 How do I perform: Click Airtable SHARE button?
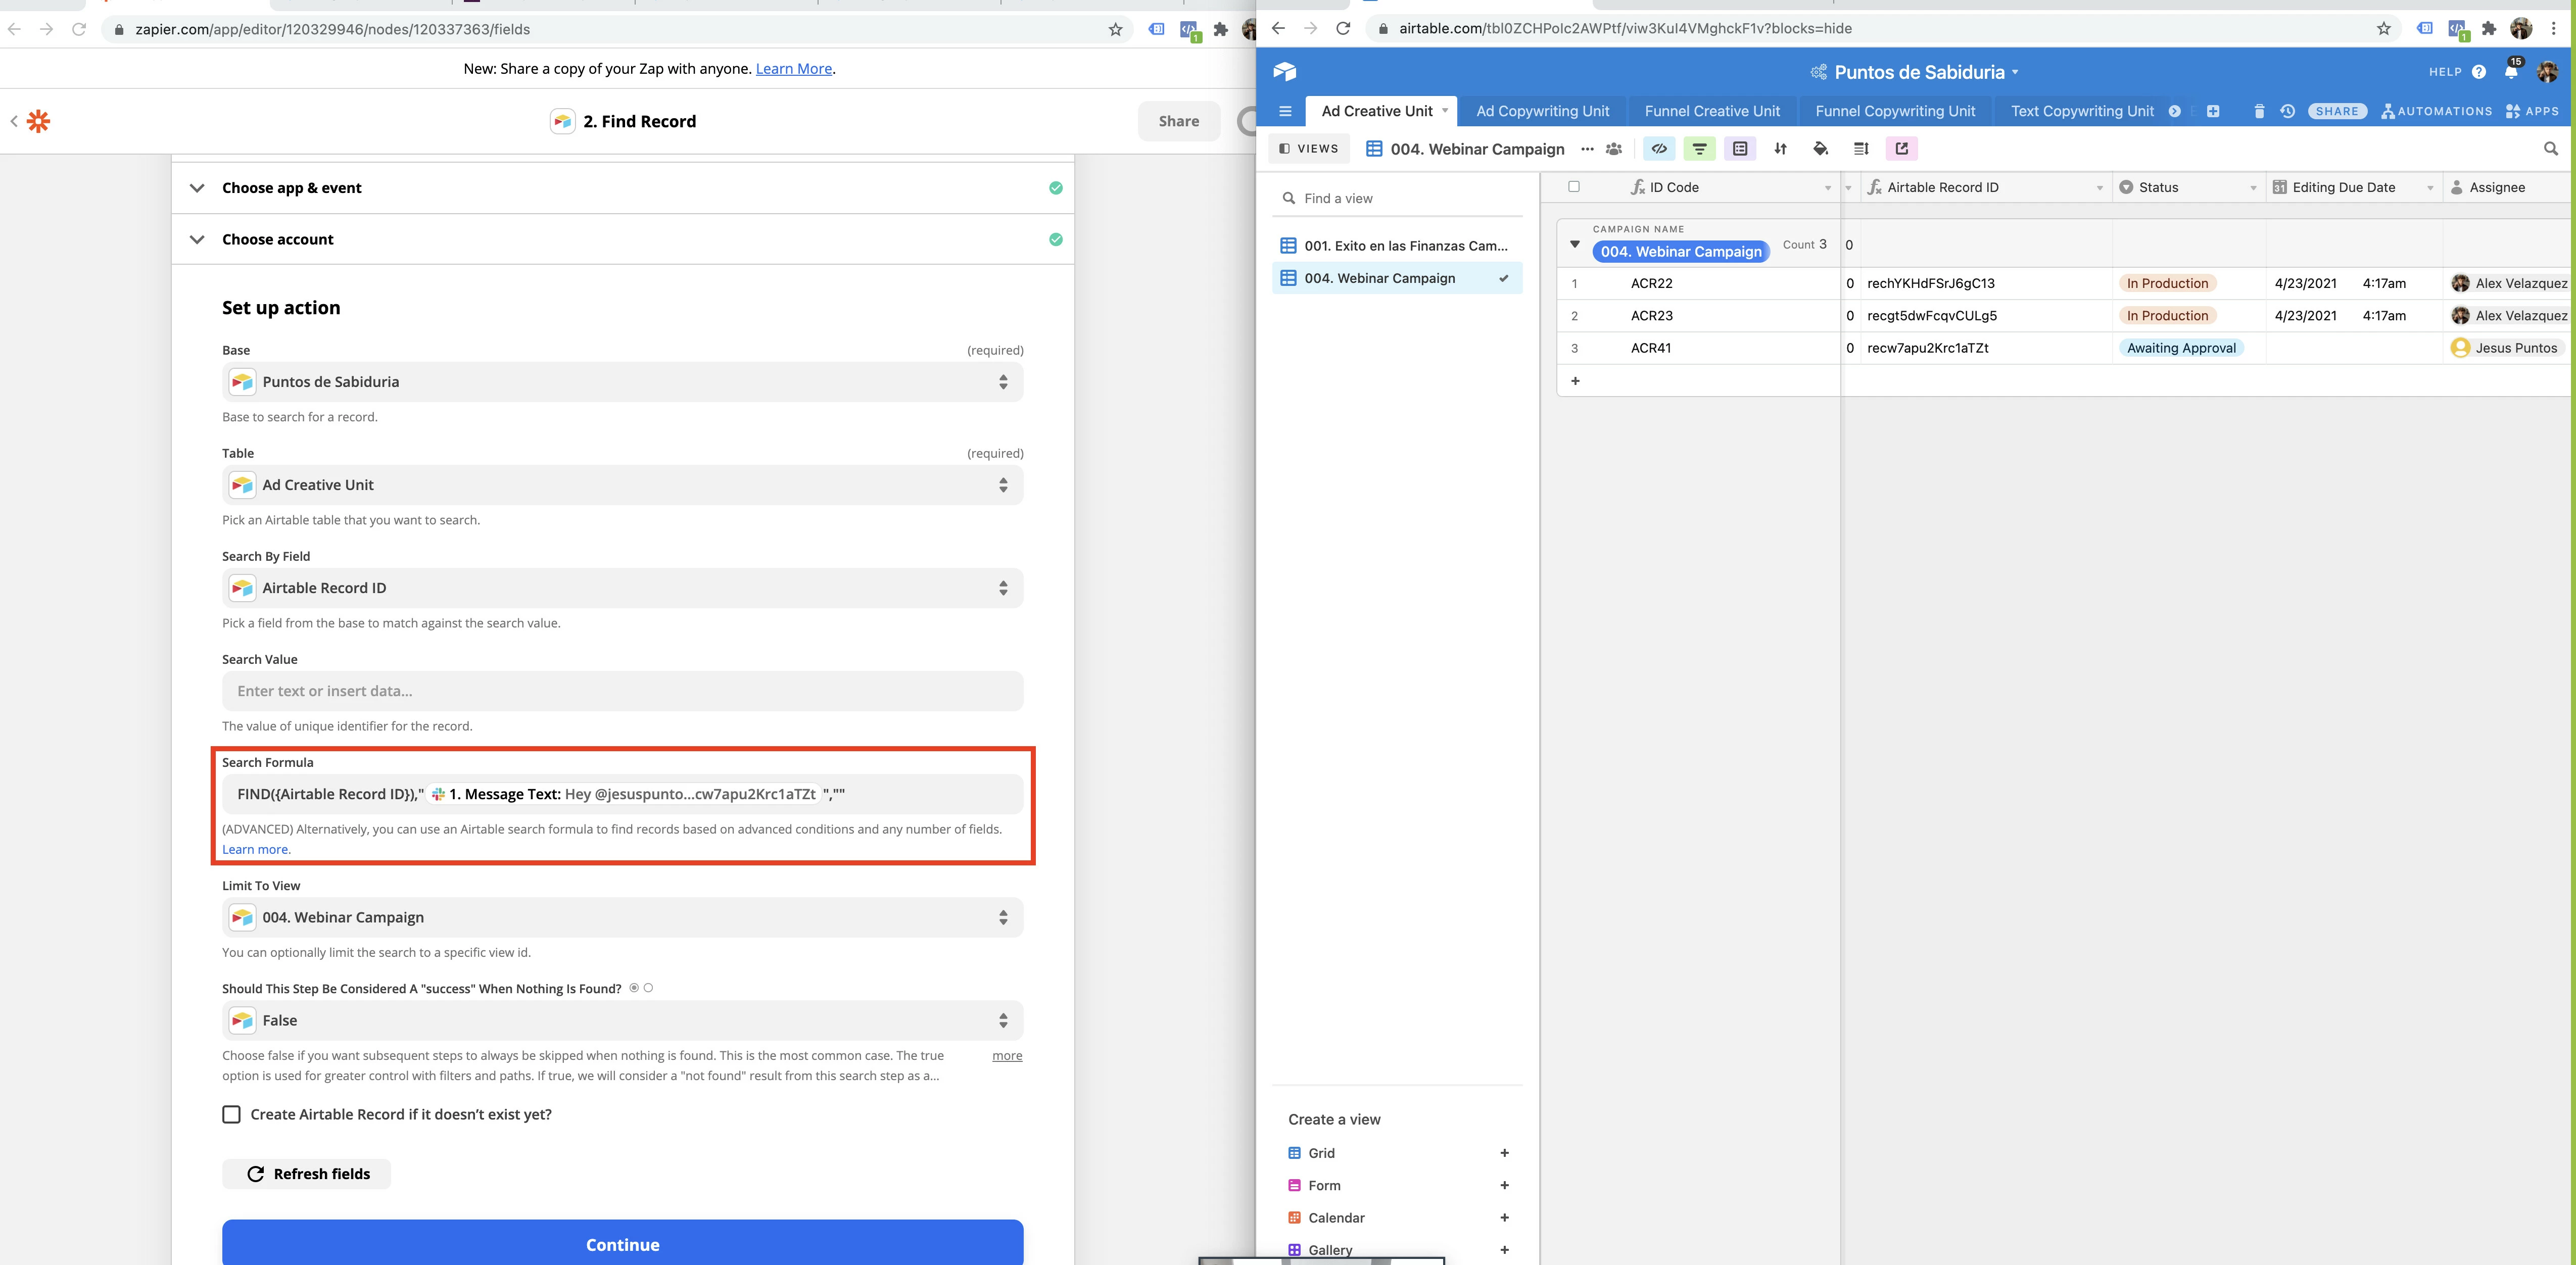click(2337, 111)
